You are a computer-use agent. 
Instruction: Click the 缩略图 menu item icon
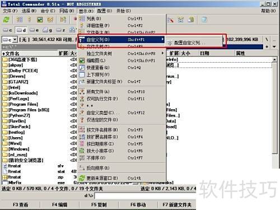point(82,60)
